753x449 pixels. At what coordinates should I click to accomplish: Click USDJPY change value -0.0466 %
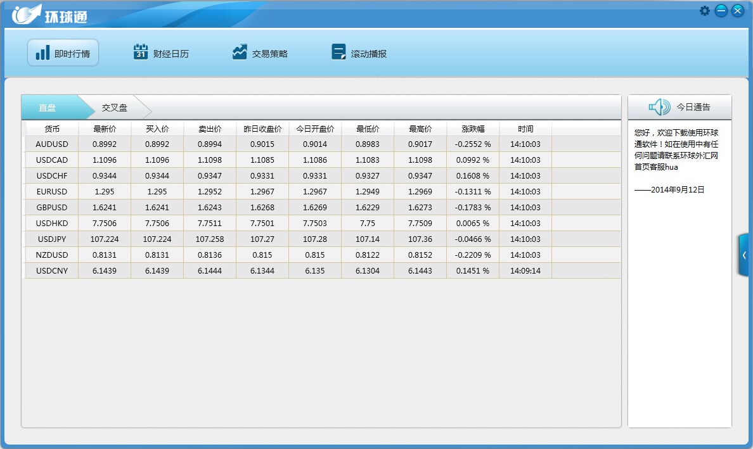tap(473, 239)
